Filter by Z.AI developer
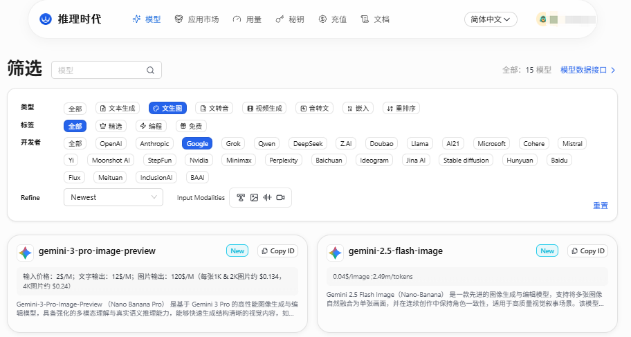Screen dimensions: 631x337 pos(346,144)
